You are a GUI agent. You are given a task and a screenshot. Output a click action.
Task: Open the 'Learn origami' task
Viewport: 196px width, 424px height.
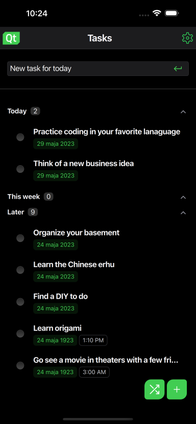point(57,328)
